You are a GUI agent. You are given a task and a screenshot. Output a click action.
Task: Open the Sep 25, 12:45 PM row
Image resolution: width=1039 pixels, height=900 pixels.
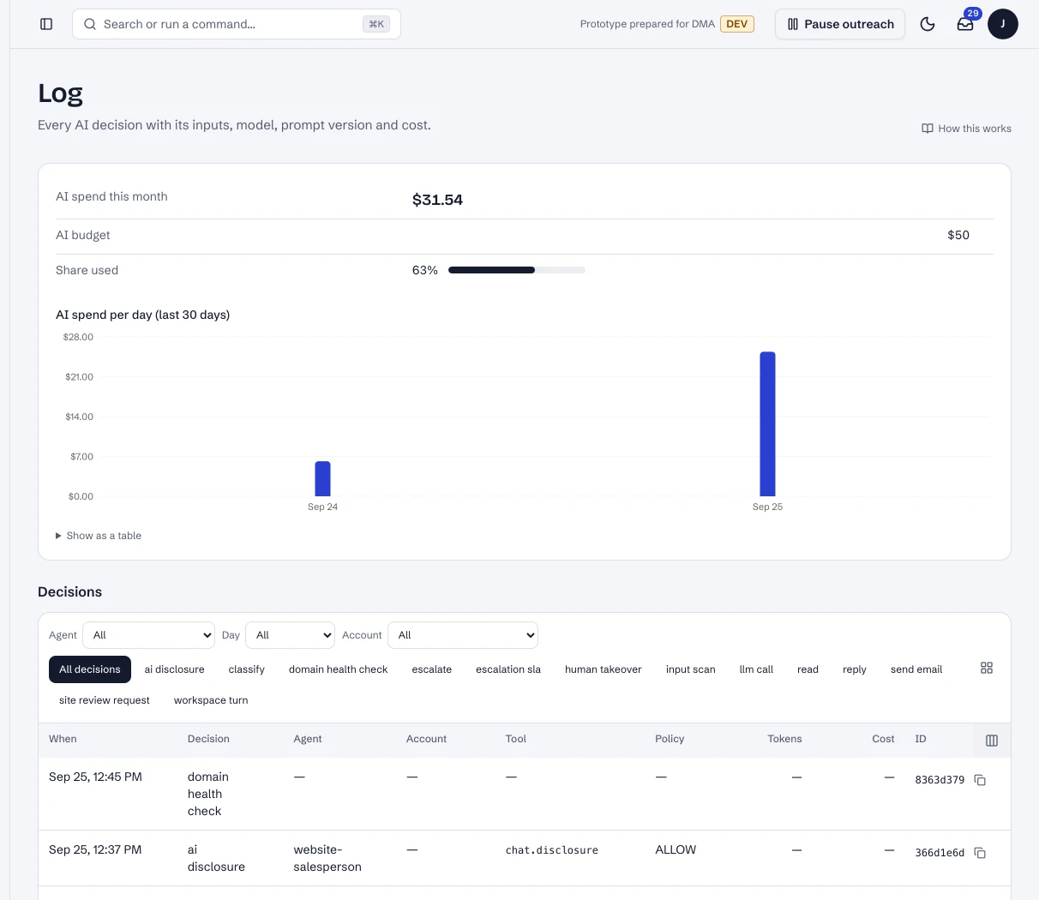(x=525, y=794)
